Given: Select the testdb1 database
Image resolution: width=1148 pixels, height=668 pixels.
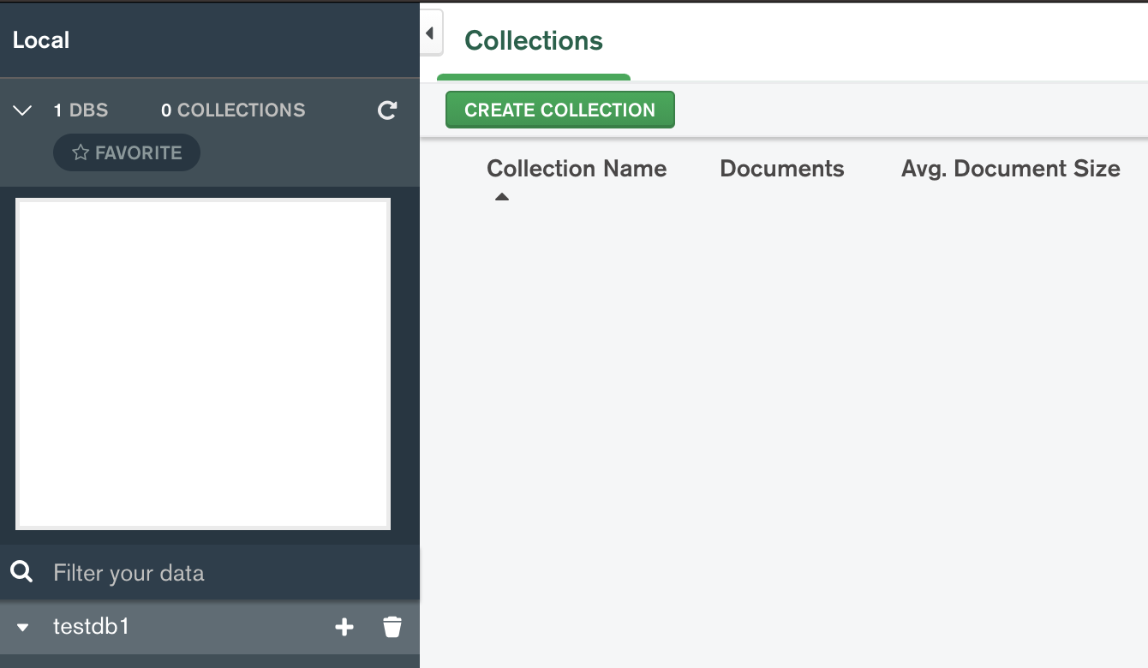Looking at the screenshot, I should click(91, 627).
